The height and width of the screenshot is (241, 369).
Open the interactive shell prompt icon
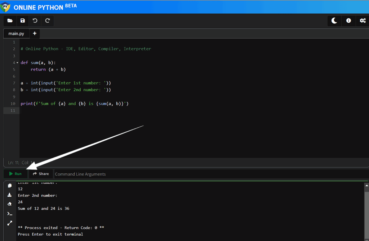pyautogui.click(x=10, y=214)
